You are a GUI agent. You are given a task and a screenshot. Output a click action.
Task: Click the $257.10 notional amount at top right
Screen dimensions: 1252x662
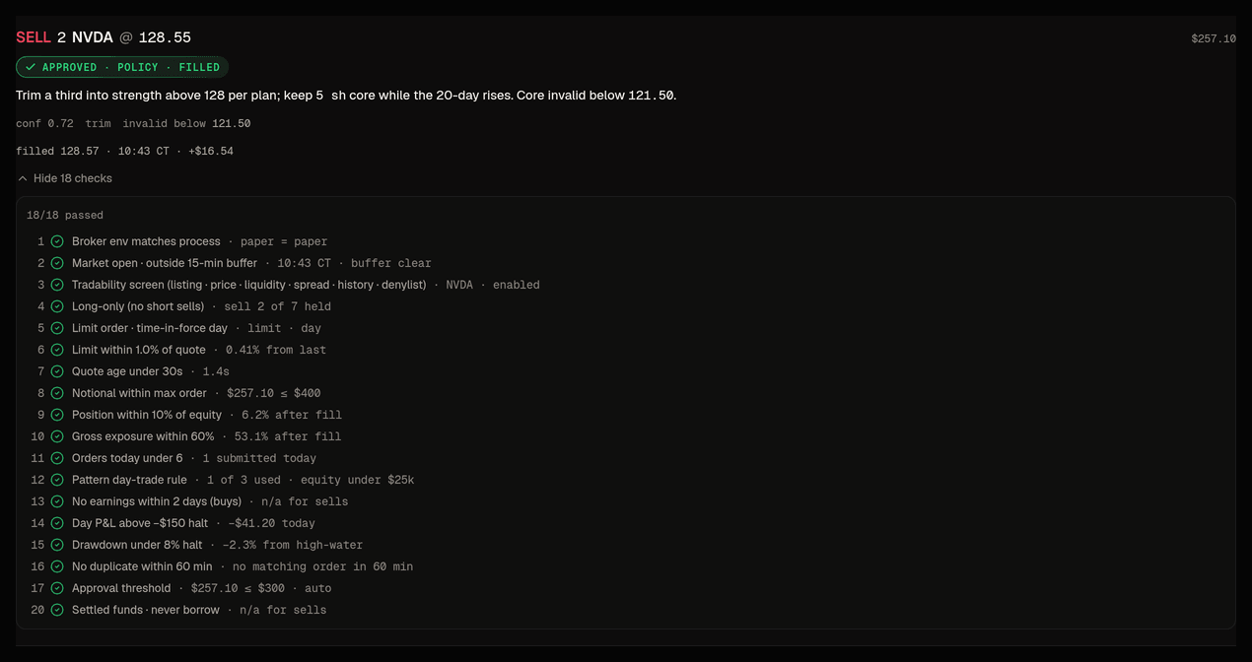point(1214,38)
